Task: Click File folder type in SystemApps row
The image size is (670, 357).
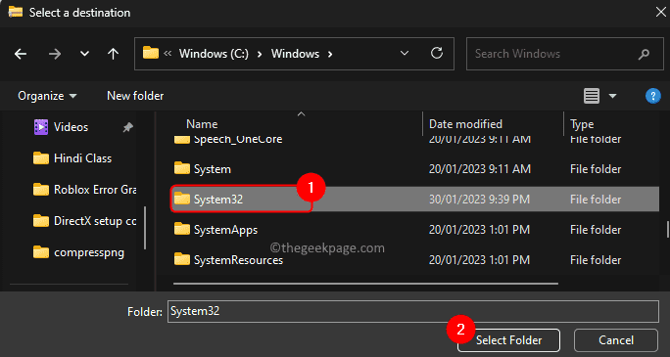Action: (596, 230)
